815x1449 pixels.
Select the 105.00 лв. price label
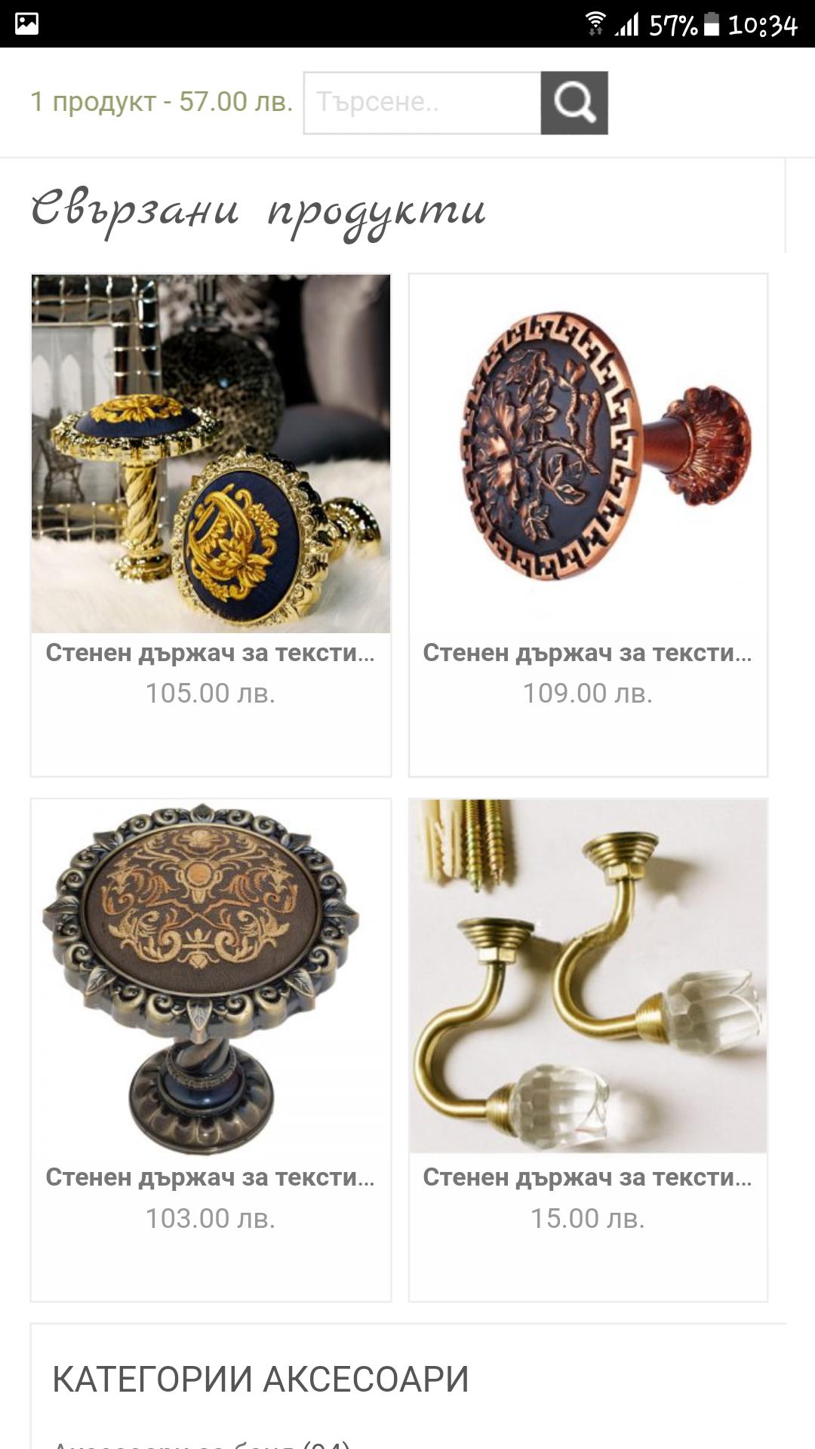coord(211,694)
